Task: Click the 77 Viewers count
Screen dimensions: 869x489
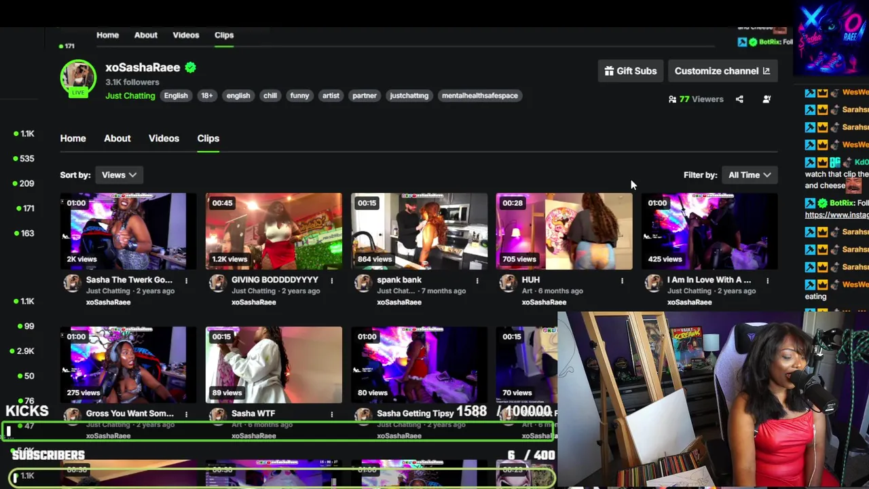Action: [701, 99]
